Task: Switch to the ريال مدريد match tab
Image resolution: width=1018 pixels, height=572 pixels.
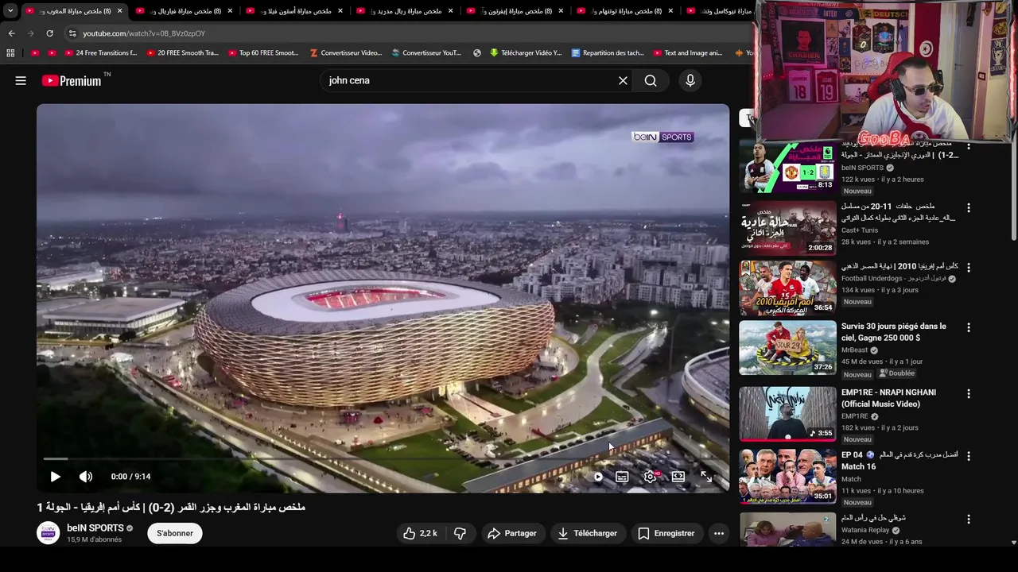Action: coord(403,11)
